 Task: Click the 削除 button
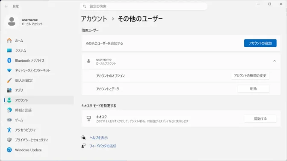pos(253,89)
